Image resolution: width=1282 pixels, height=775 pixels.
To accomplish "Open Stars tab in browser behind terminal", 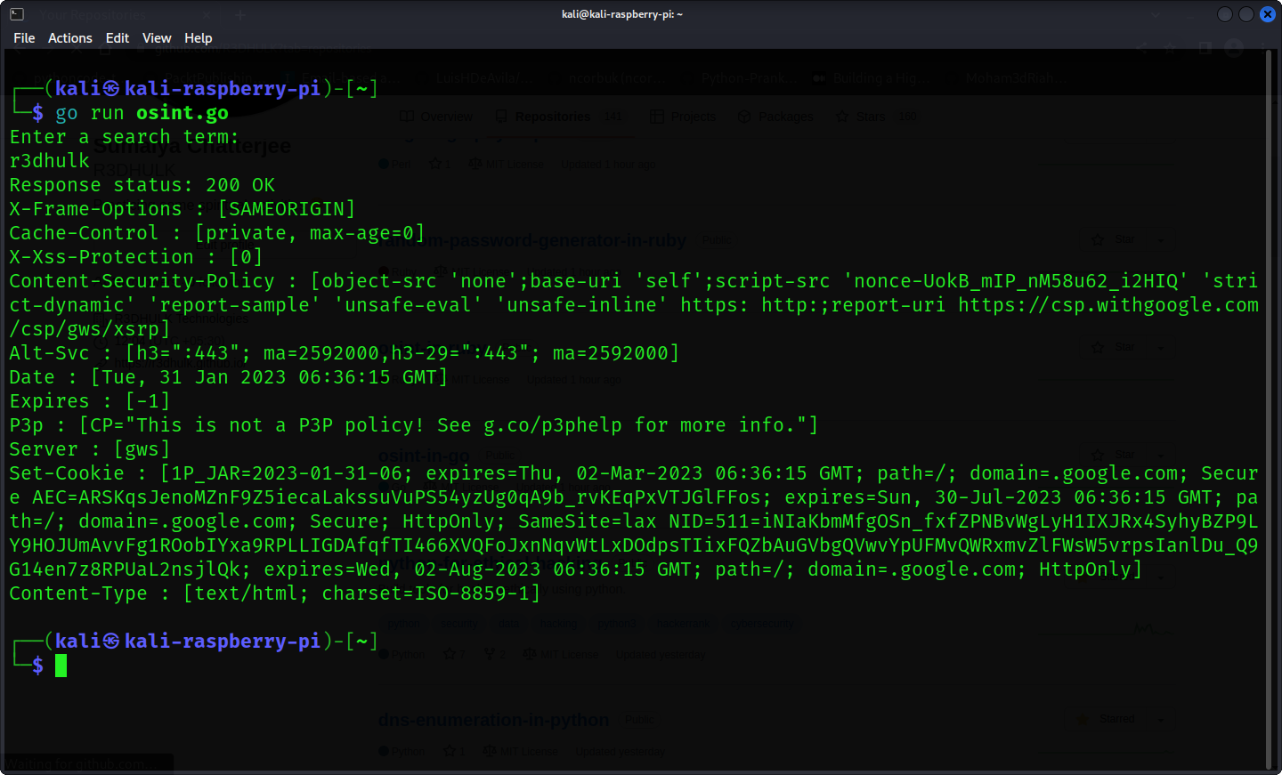I will (876, 117).
